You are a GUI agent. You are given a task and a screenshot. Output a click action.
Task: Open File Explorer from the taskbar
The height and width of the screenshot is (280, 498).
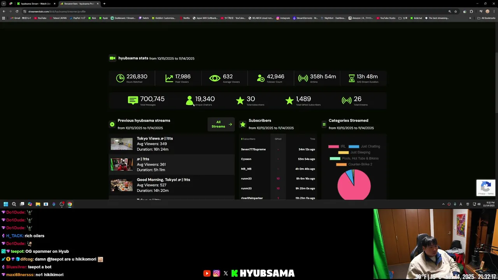(x=38, y=204)
